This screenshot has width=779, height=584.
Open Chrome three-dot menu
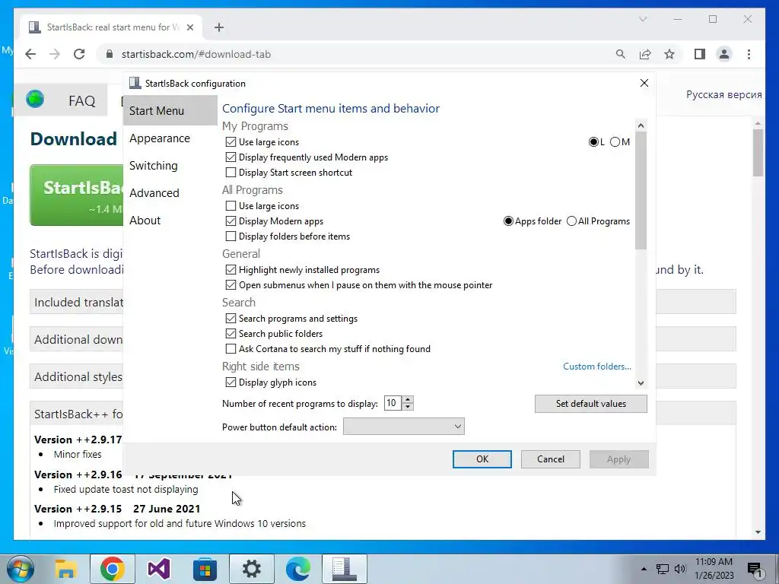click(x=749, y=54)
